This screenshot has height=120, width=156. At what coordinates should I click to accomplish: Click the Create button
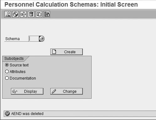pyautogui.click(x=67, y=52)
